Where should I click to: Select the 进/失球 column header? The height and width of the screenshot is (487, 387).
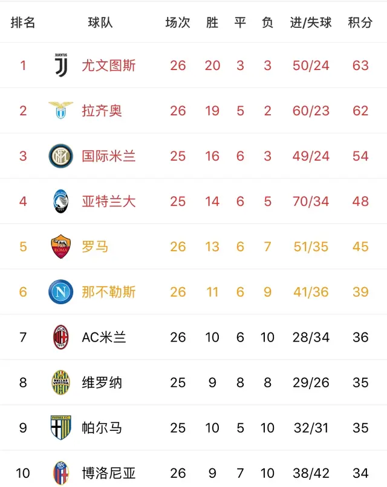[x=311, y=23]
